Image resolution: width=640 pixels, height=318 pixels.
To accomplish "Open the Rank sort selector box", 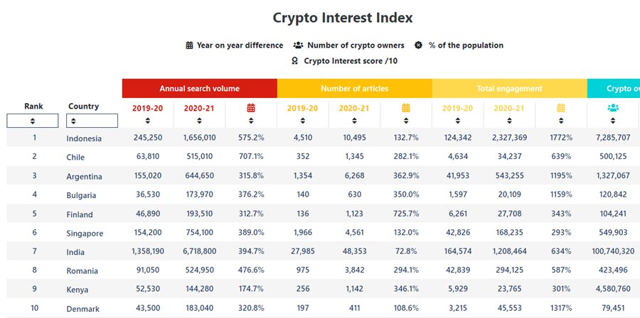I will pyautogui.click(x=33, y=121).
